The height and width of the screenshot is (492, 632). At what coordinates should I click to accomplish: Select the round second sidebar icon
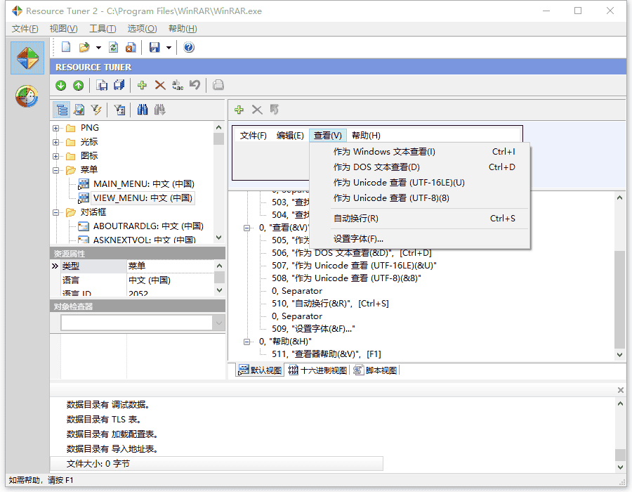tap(27, 96)
